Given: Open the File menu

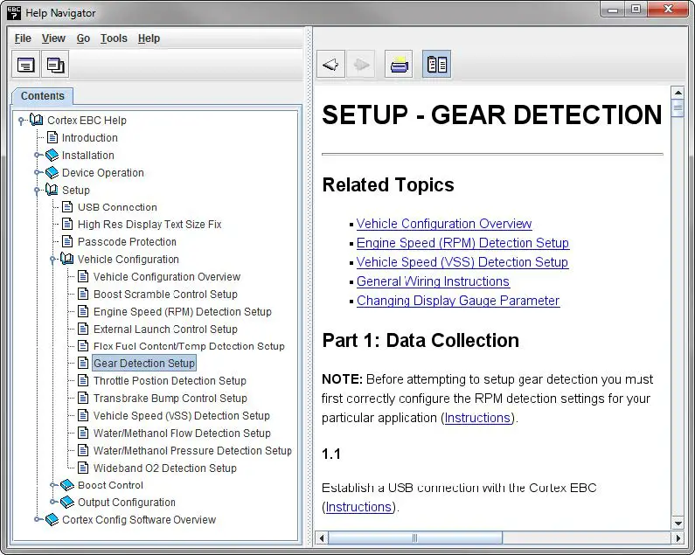Looking at the screenshot, I should click(23, 38).
